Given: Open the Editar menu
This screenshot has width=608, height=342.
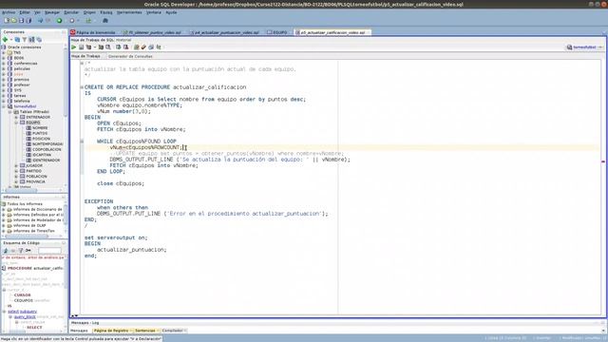Looking at the screenshot, I should point(25,12).
